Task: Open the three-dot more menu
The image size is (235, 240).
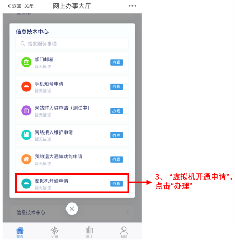Action: [133, 6]
